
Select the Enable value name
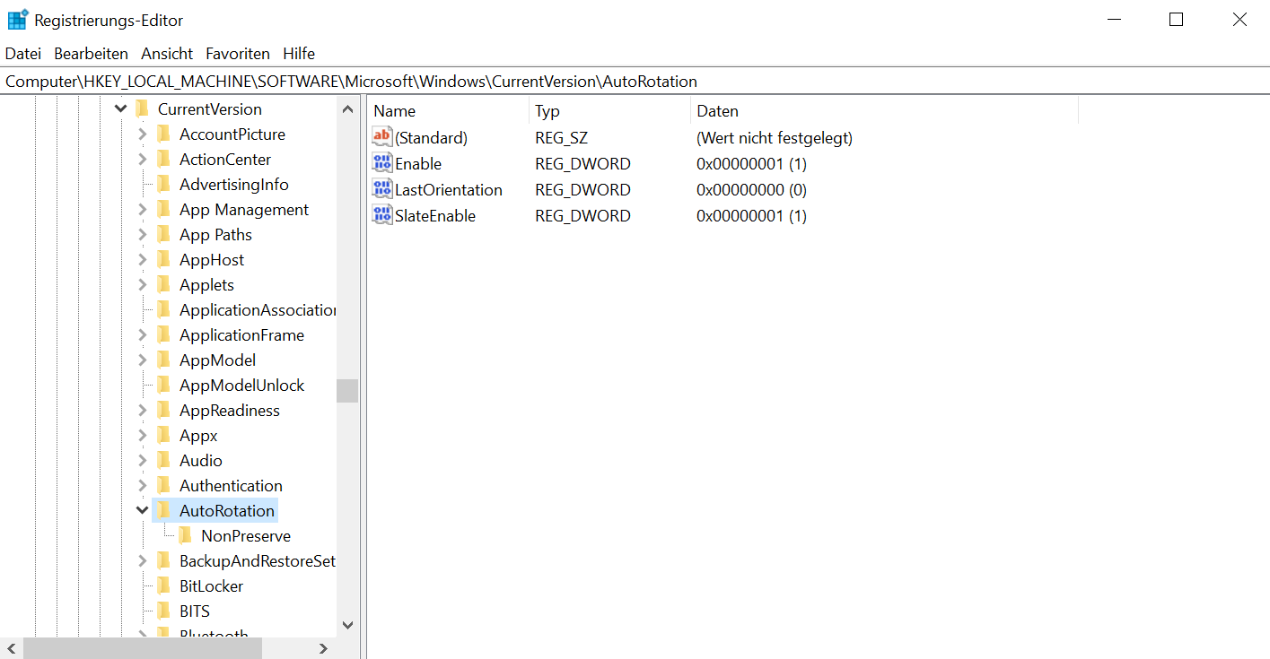tap(418, 164)
